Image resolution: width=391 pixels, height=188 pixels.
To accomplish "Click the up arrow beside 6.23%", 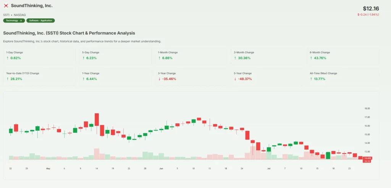I will tap(83, 58).
